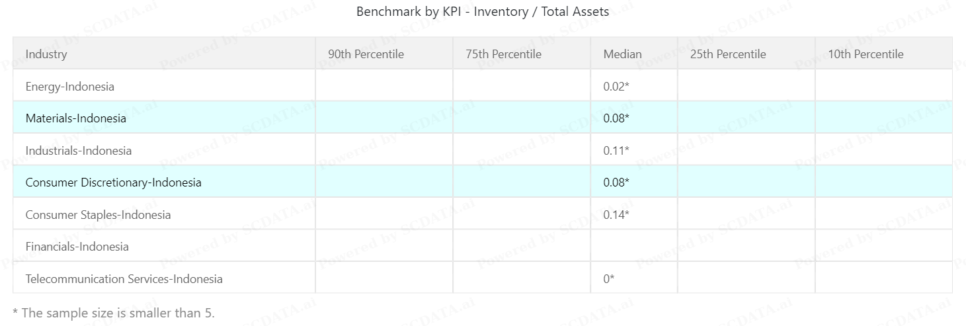The width and height of the screenshot is (966, 326).
Task: Click the 25th Percentile column header
Action: click(x=728, y=54)
